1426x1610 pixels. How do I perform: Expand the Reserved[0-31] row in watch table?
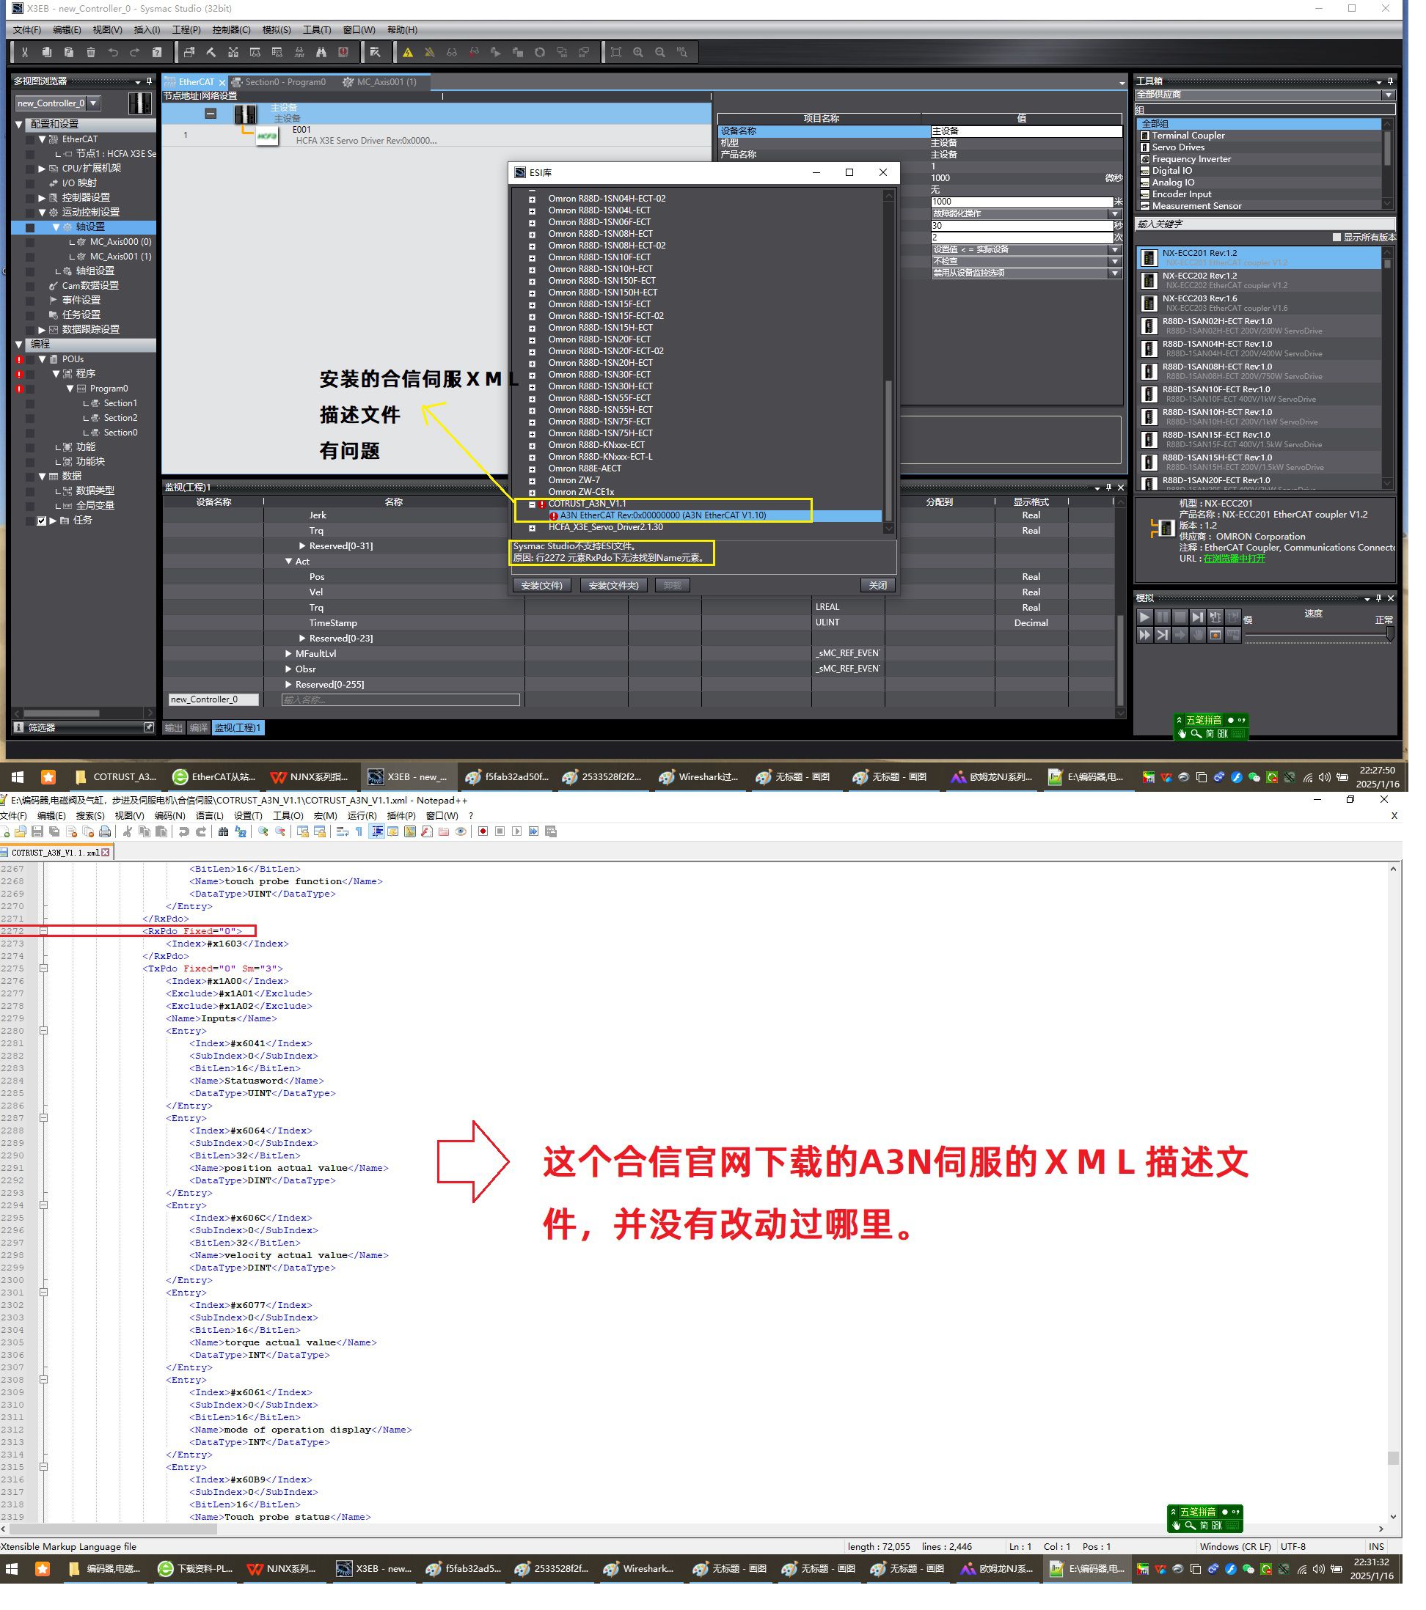[x=302, y=546]
